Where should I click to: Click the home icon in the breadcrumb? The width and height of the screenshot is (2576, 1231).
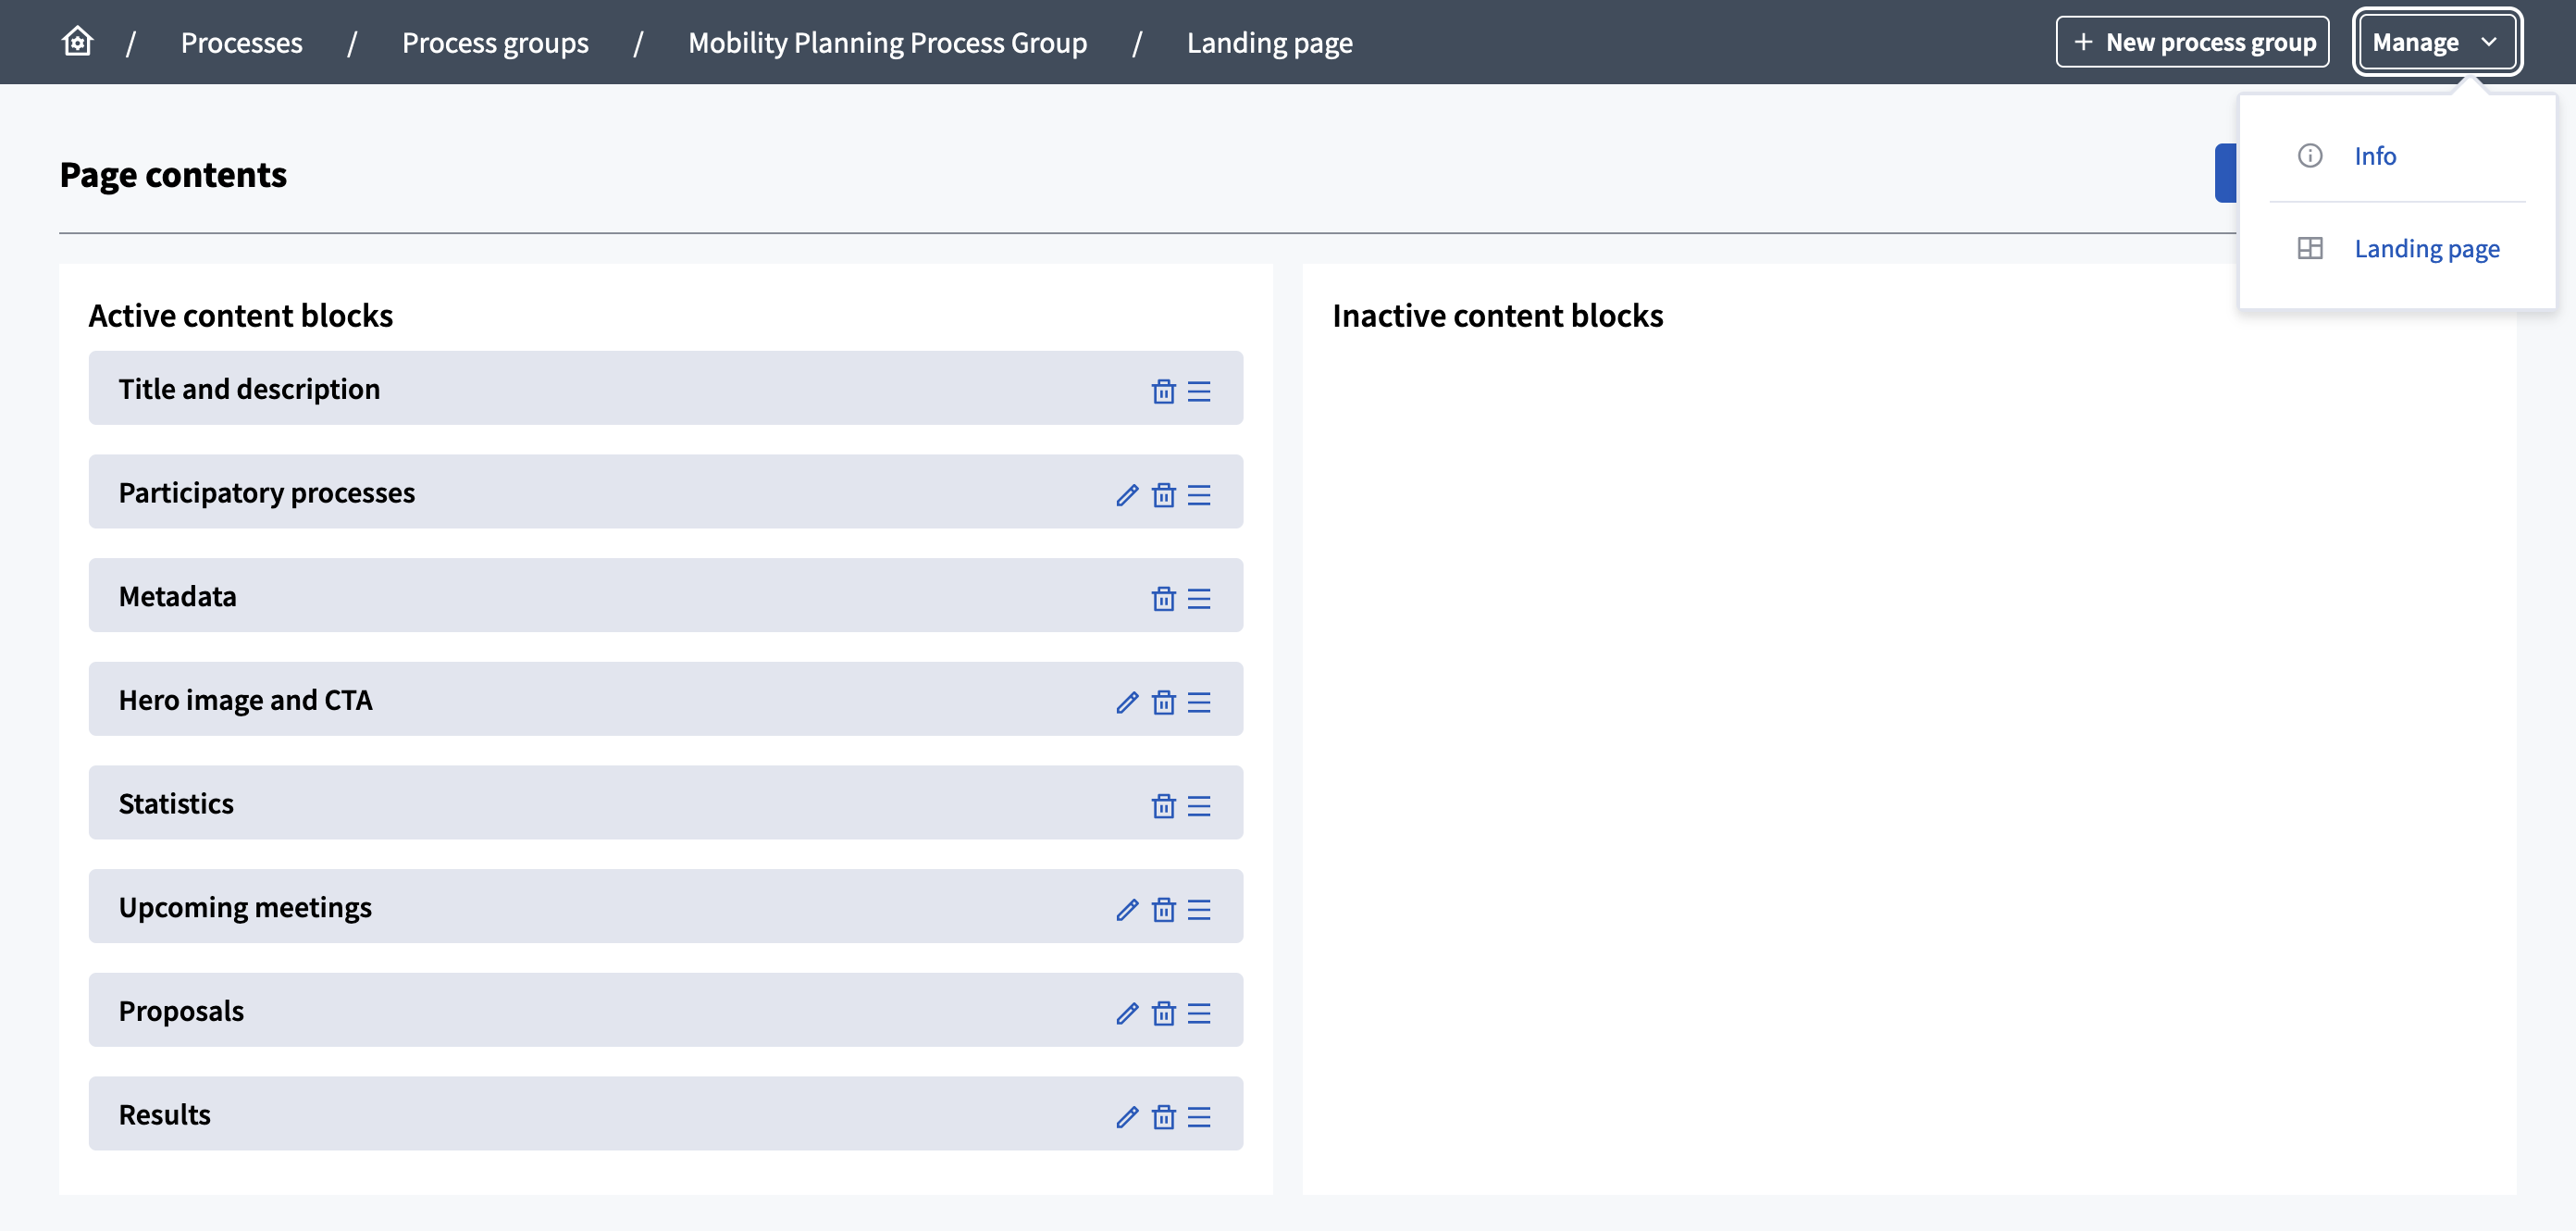coord(76,42)
